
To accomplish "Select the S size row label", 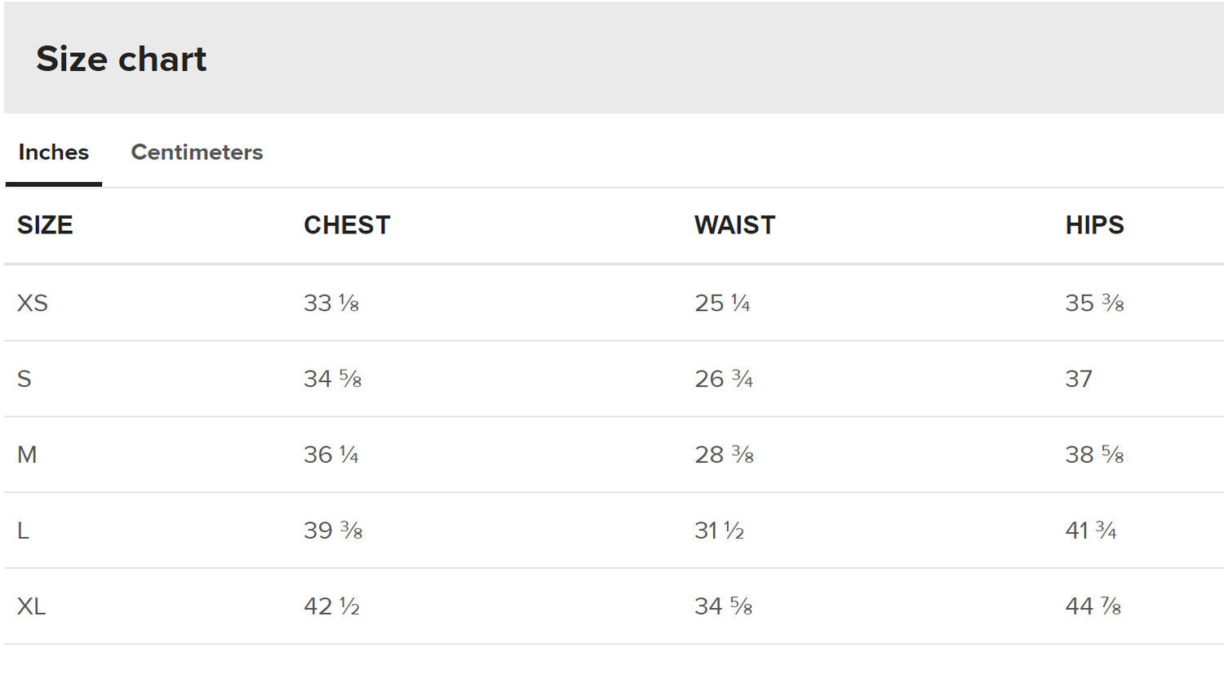I will (24, 379).
